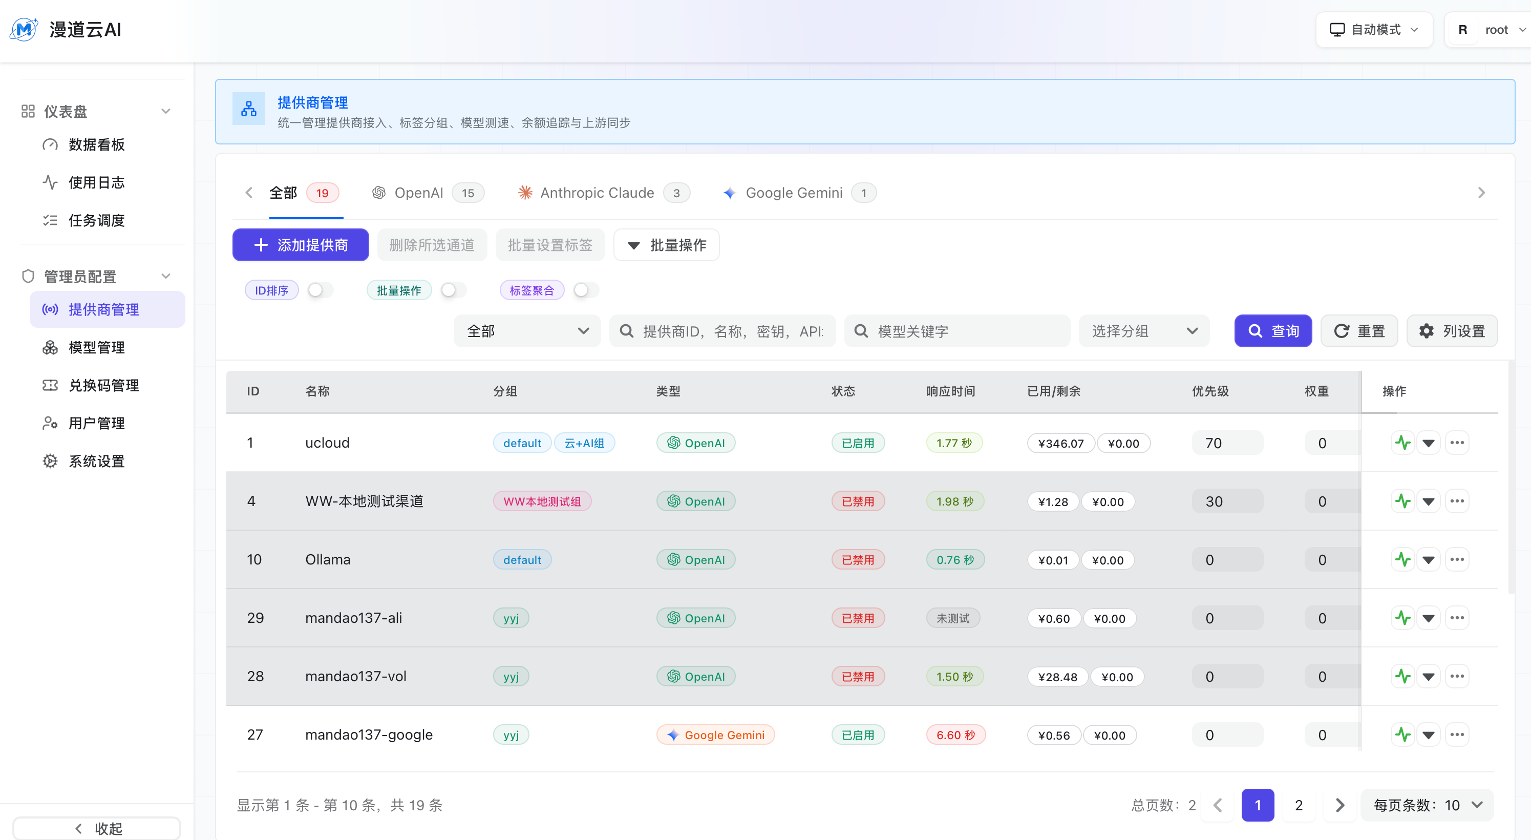
Task: Open the 选择分组 group dropdown
Action: 1144,331
